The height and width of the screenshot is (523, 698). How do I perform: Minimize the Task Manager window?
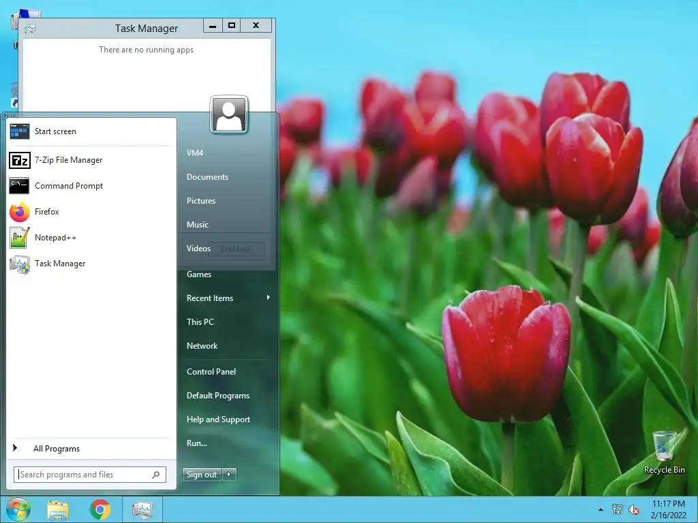(x=213, y=25)
